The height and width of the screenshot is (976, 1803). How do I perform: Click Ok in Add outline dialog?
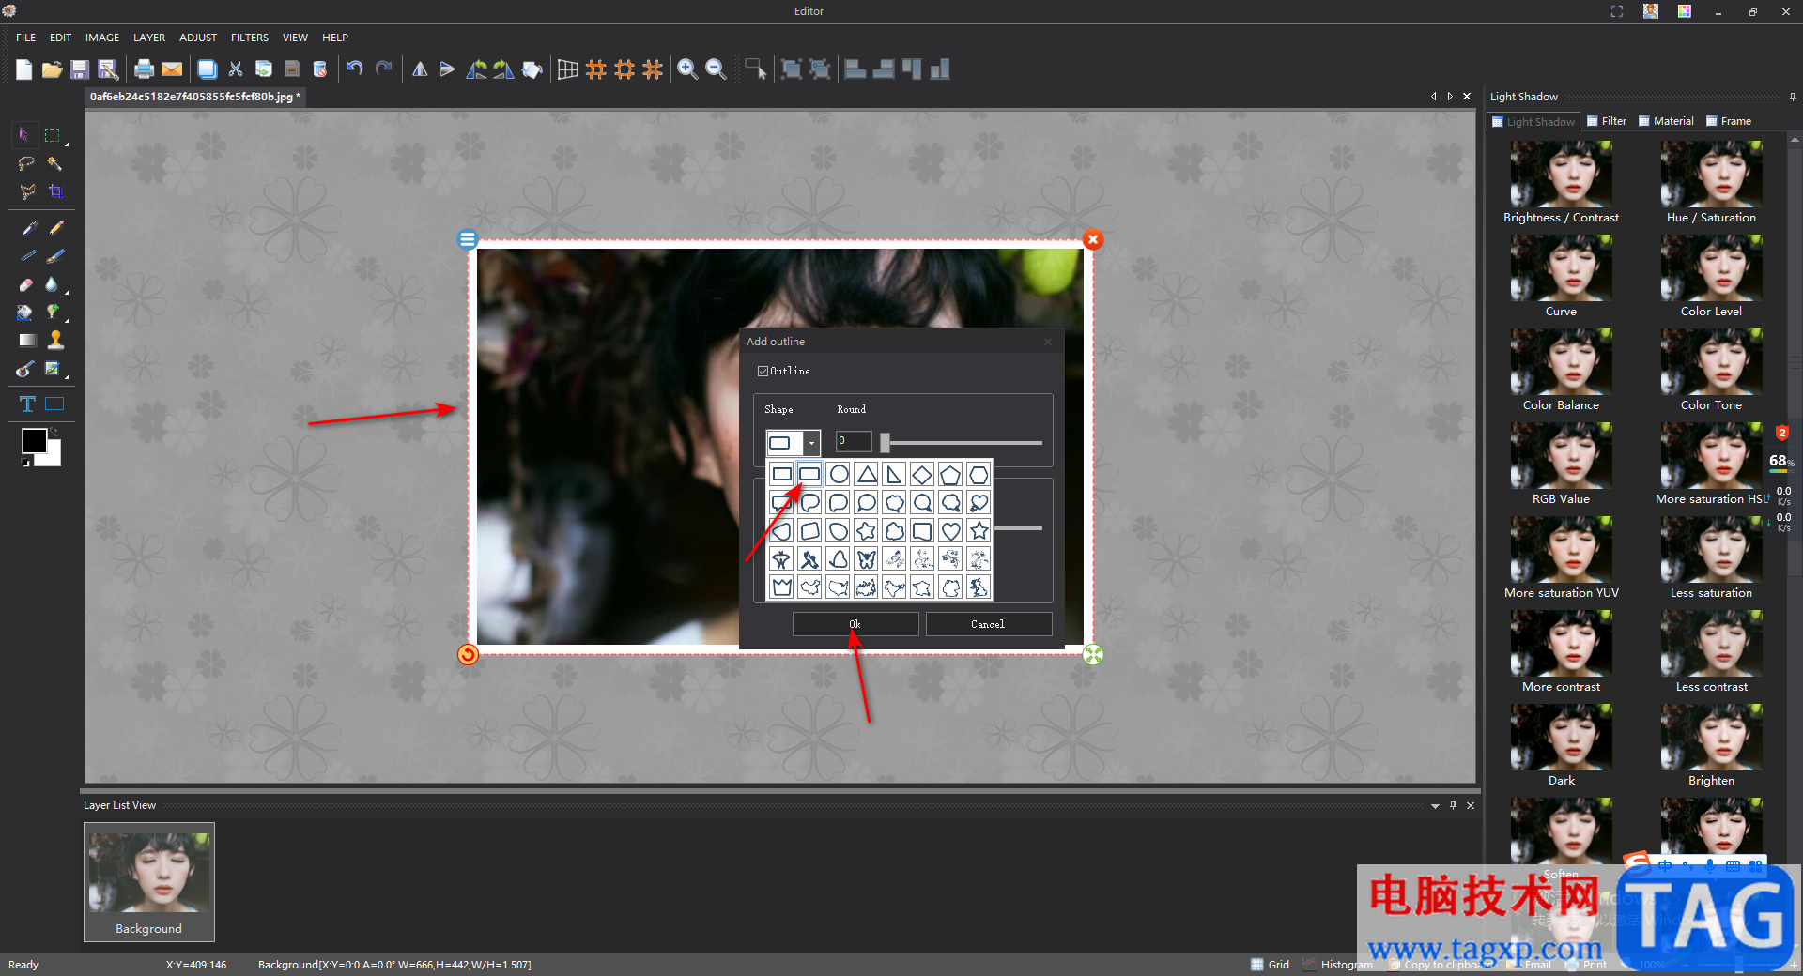tap(855, 624)
